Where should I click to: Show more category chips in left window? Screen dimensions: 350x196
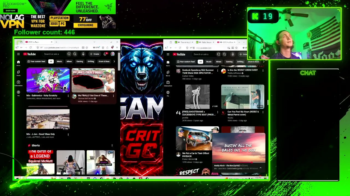[114, 62]
